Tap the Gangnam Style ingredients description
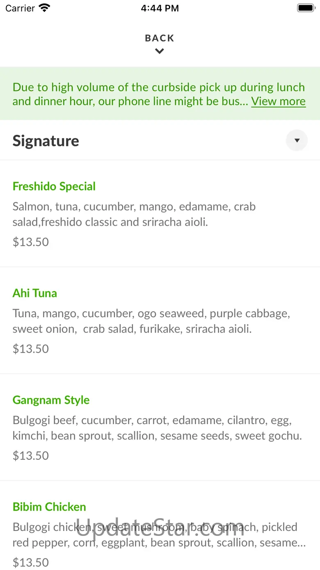The width and height of the screenshot is (320, 570). 157,428
